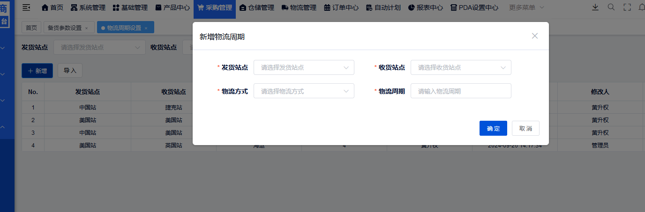The image size is (645, 212).
Task: Open the 物流方式 dropdown
Action: pyautogui.click(x=304, y=91)
